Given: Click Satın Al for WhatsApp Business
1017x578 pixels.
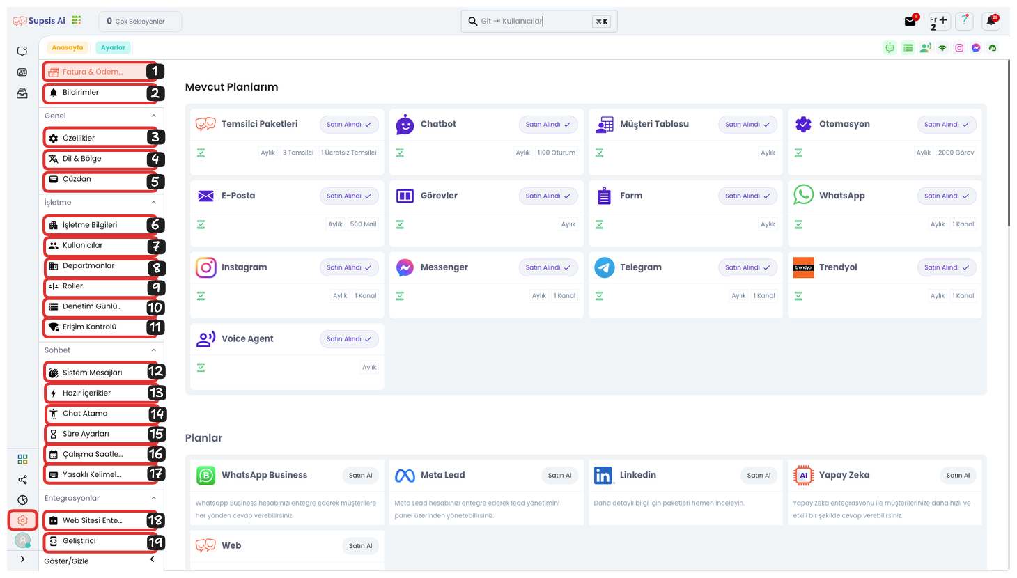Looking at the screenshot, I should [x=360, y=476].
